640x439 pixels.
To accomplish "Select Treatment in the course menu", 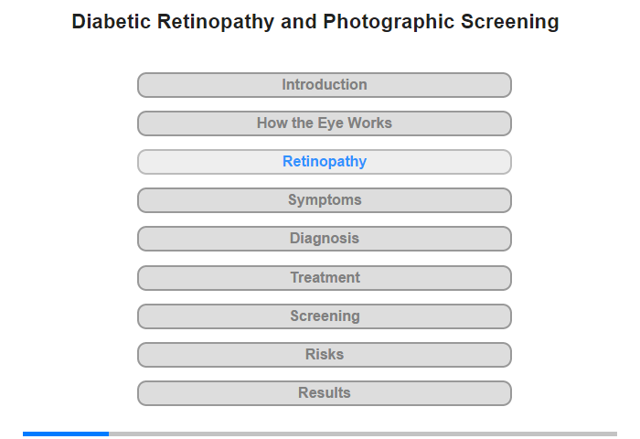I will coord(325,277).
